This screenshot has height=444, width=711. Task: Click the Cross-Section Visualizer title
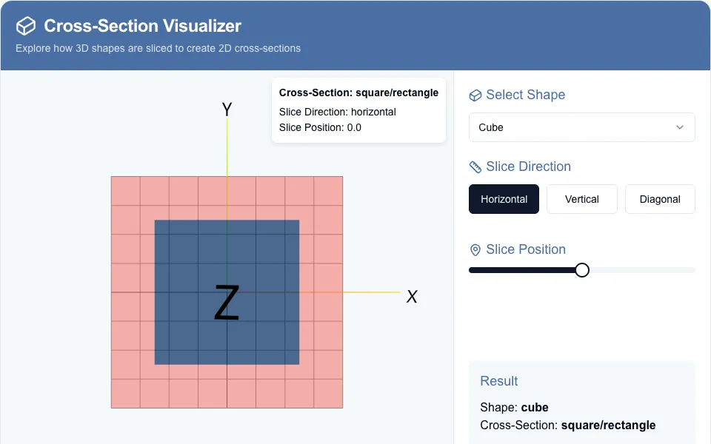(x=142, y=26)
